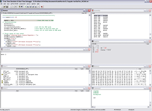Click the A register value field
This screenshot has height=111, width=152.
click(98, 46)
